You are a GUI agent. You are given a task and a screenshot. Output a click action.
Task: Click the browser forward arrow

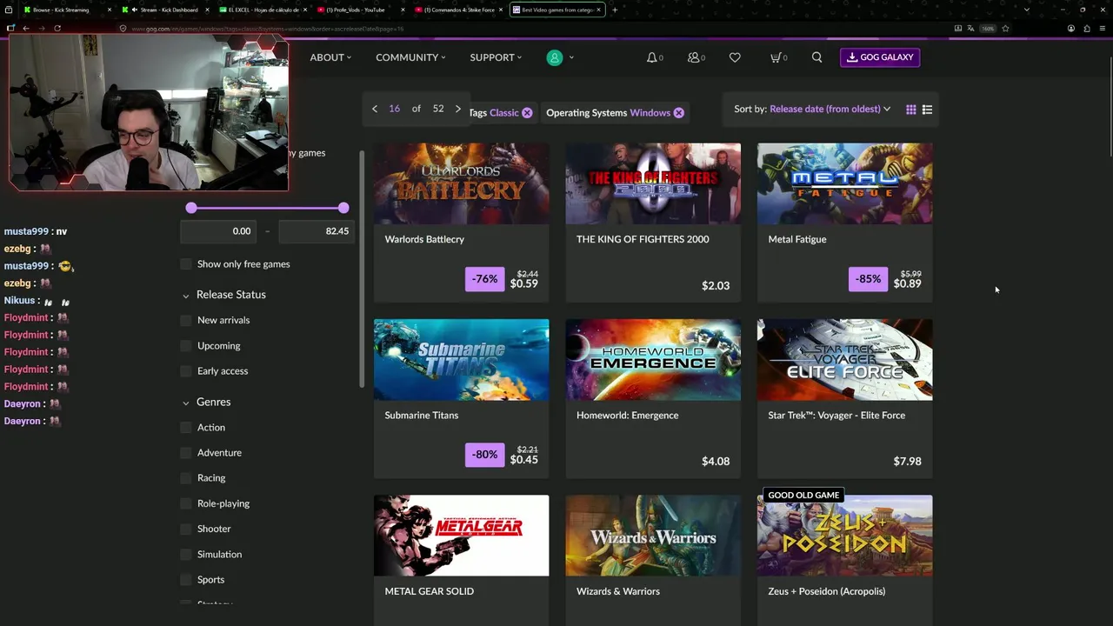coord(41,28)
